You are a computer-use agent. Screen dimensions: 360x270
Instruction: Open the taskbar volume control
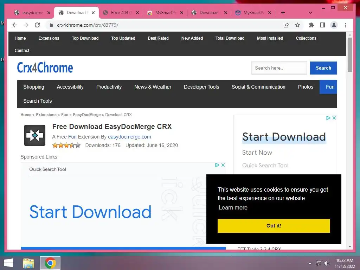327,263
